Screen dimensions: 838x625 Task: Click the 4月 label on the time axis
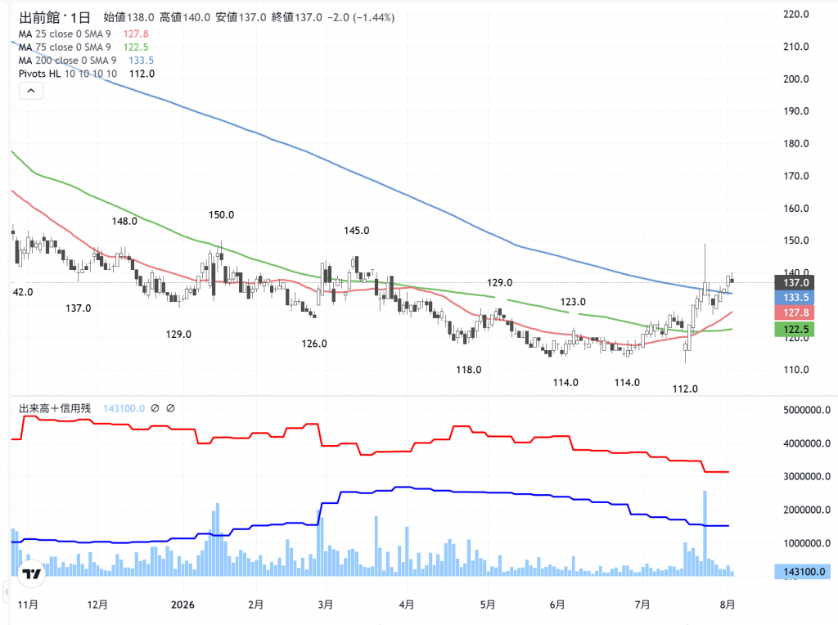coord(407,605)
